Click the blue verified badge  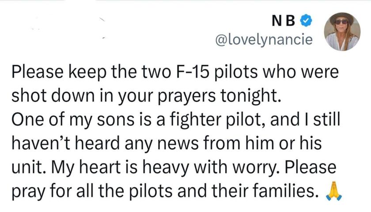point(305,20)
